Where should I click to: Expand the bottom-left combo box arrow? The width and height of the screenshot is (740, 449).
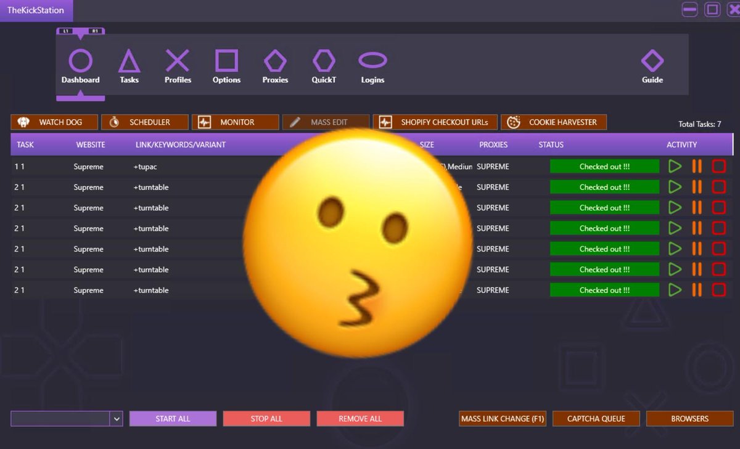(x=117, y=419)
